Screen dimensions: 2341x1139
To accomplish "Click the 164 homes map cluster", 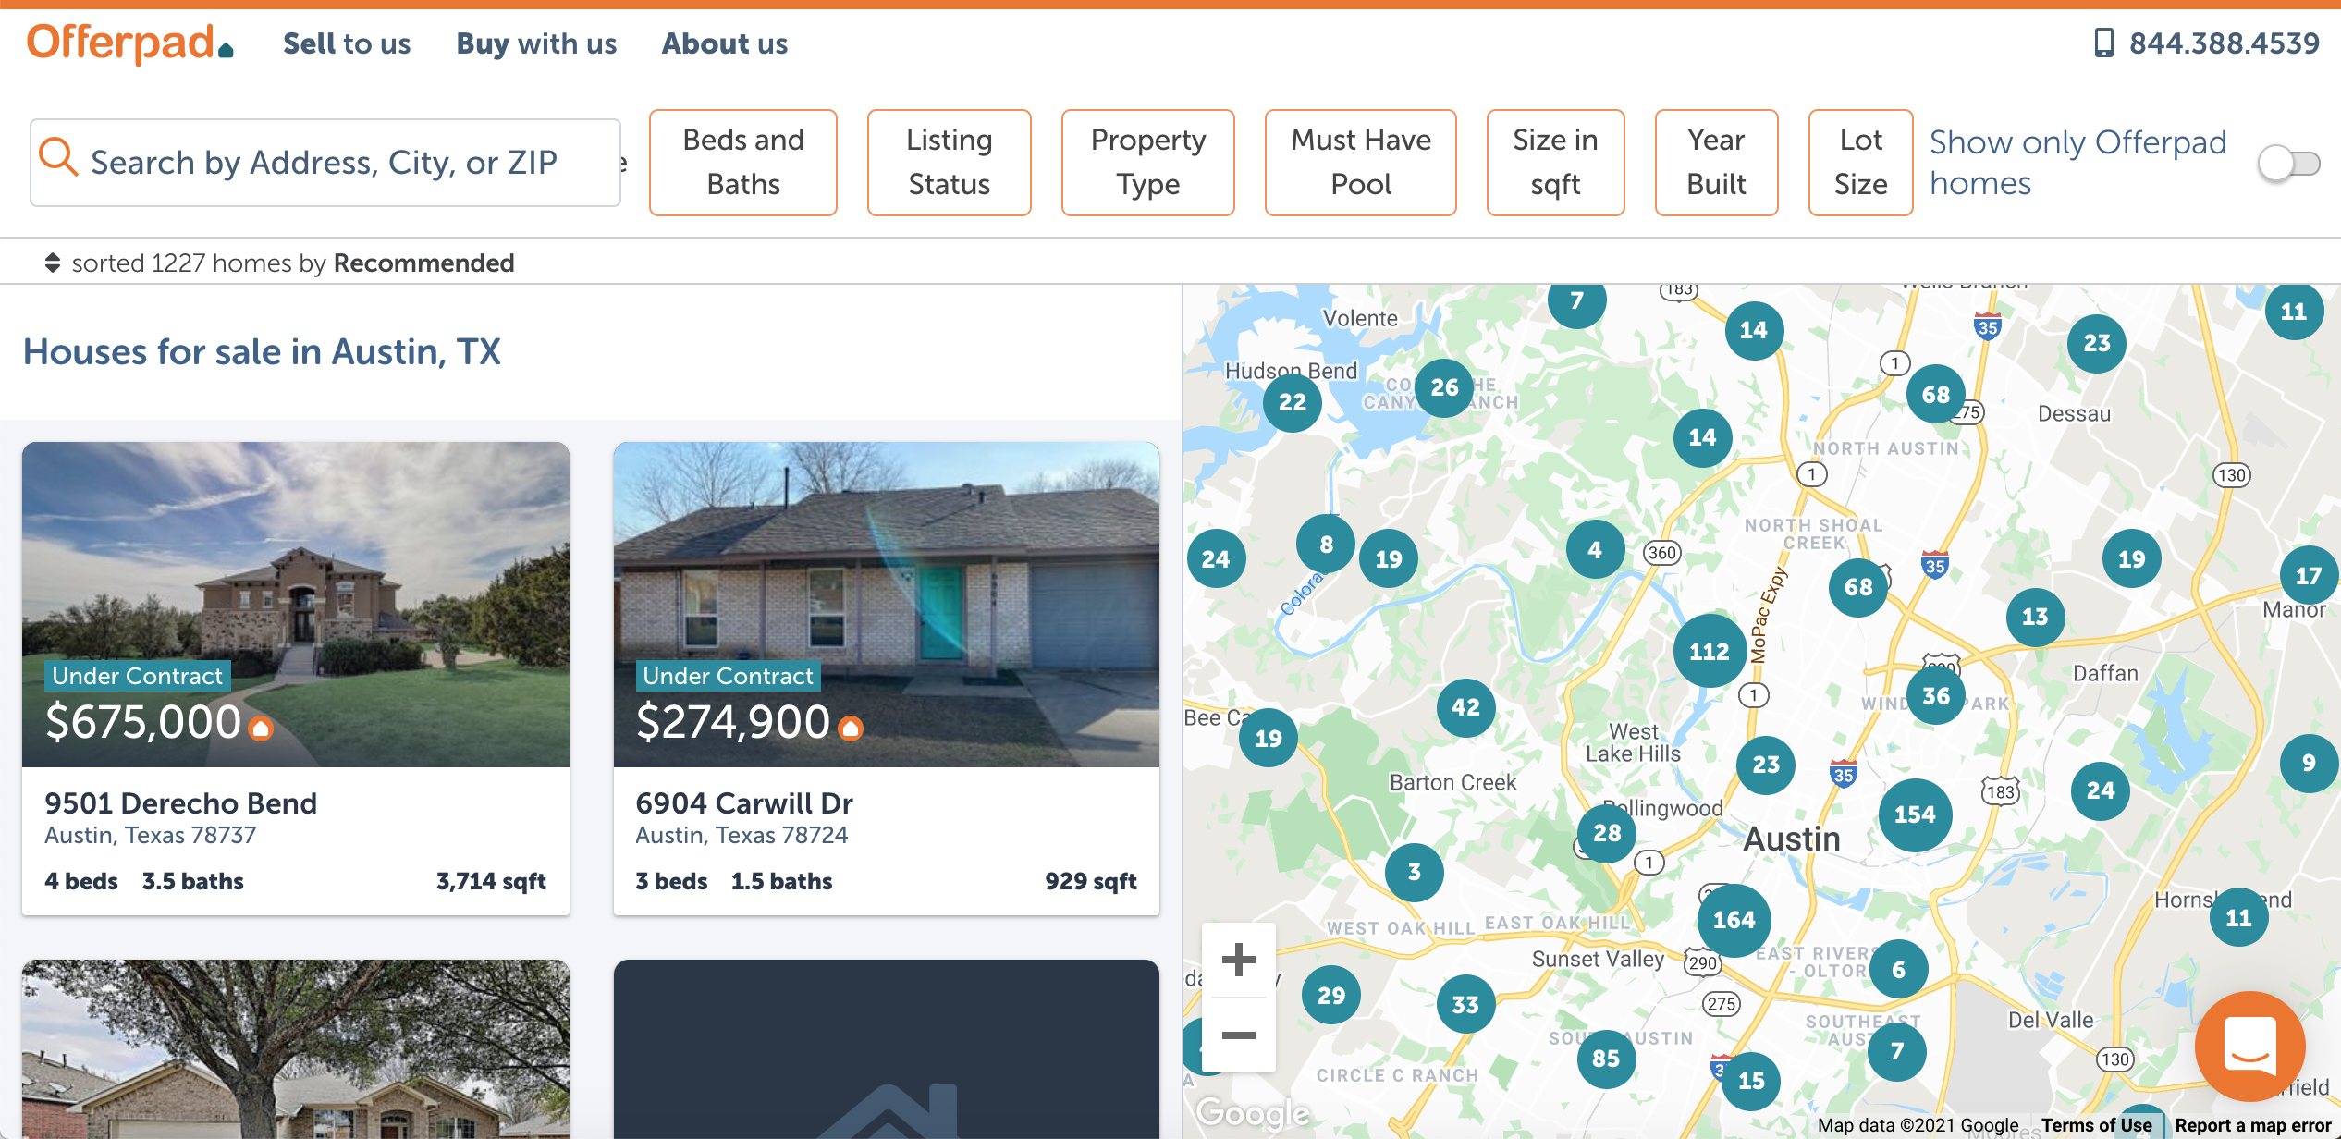I will pyautogui.click(x=1734, y=919).
